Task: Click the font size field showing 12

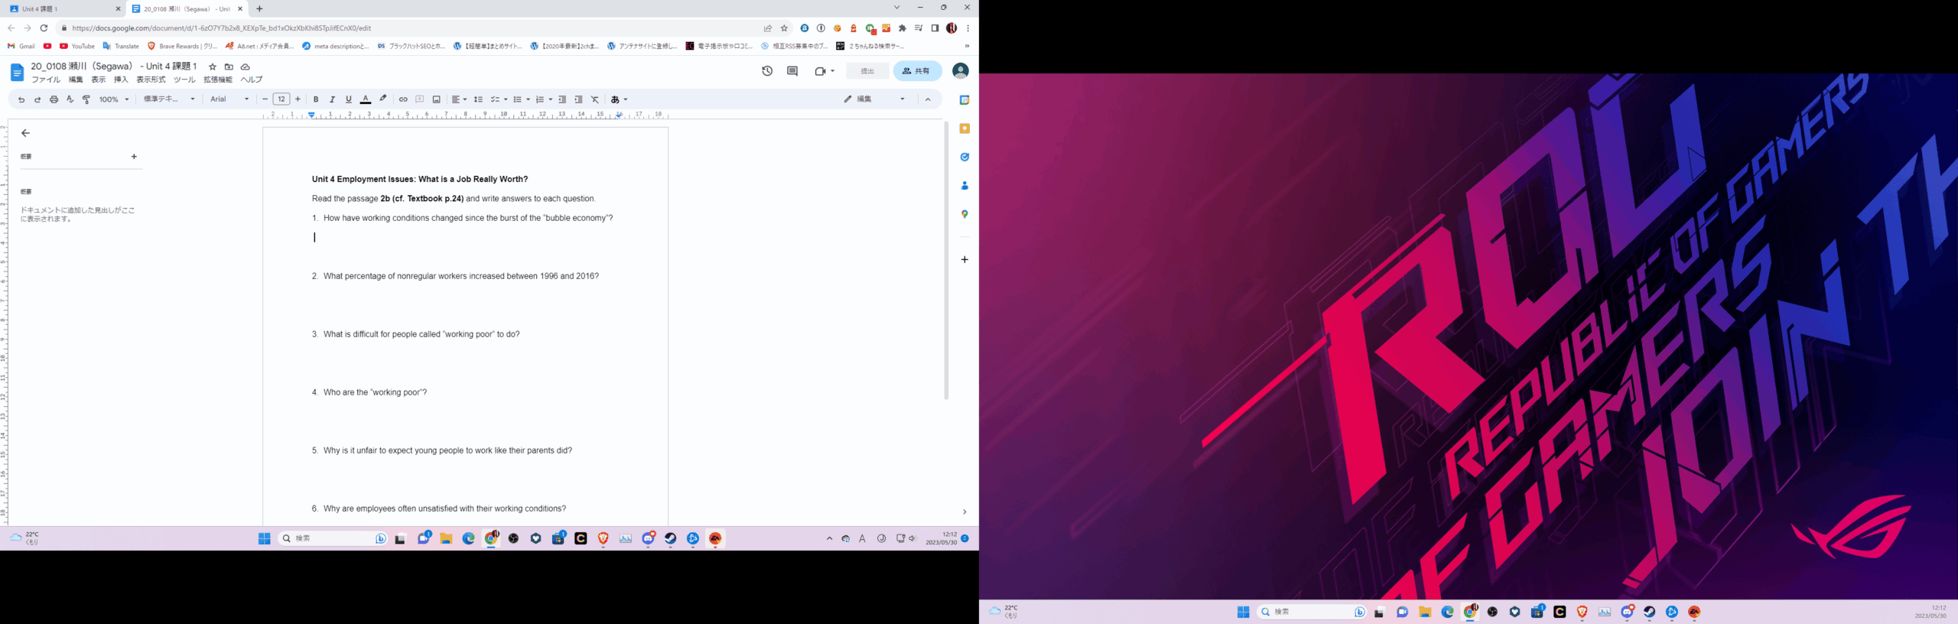Action: (281, 99)
